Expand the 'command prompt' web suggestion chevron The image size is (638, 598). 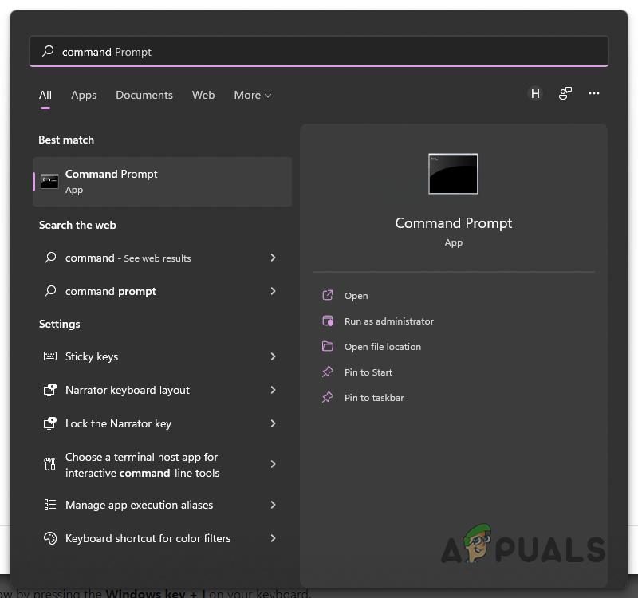pyautogui.click(x=273, y=291)
